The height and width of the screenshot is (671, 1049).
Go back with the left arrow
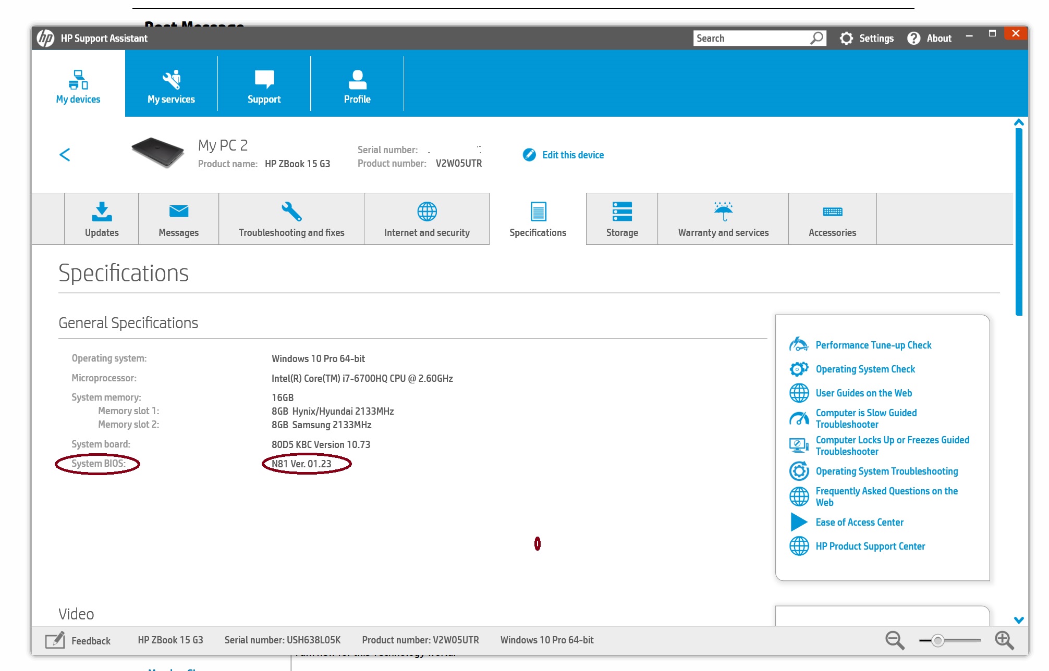tap(65, 155)
